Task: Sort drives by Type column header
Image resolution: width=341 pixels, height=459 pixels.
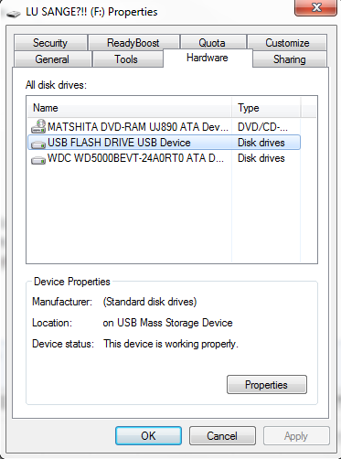Action: 266,108
